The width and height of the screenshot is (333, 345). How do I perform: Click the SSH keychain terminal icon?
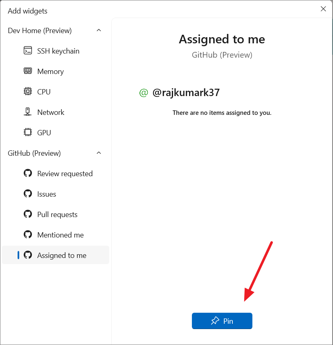click(x=28, y=50)
